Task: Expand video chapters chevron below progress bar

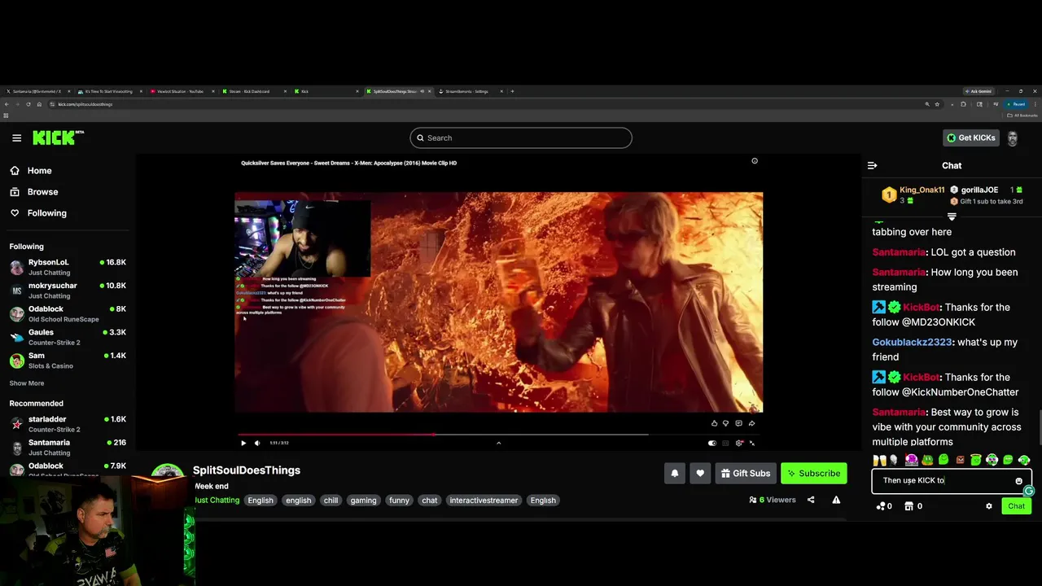Action: coord(498,444)
